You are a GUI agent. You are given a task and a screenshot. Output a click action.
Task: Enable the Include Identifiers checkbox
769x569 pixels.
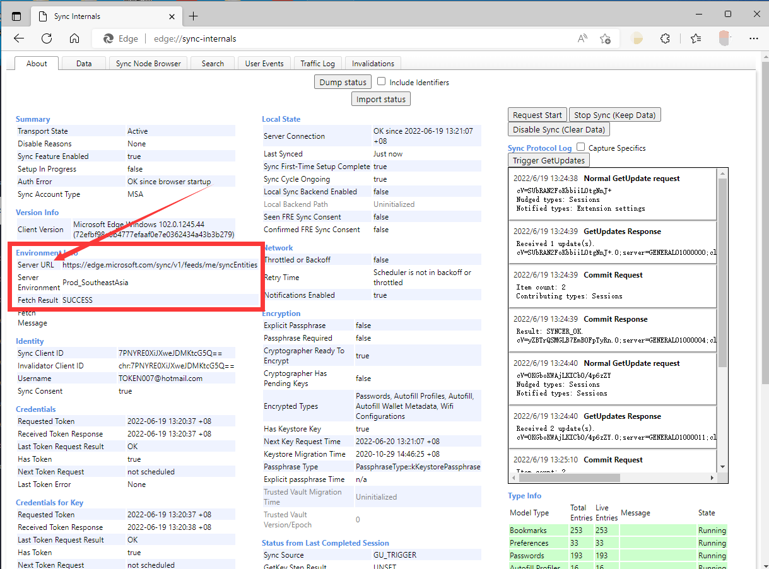point(382,81)
